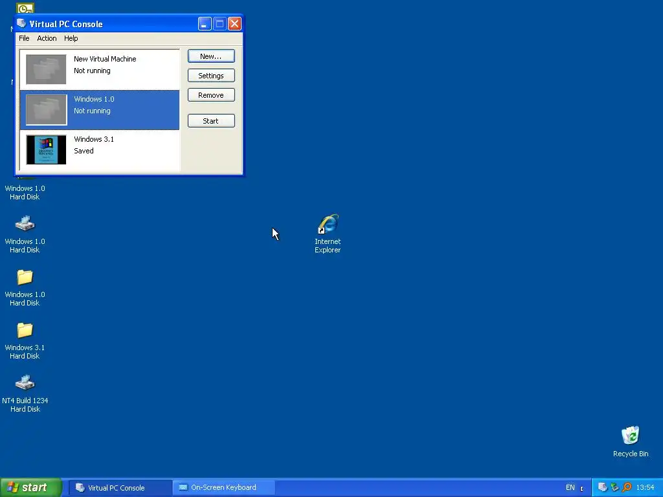Minimize the Virtual PC Console window

pyautogui.click(x=205, y=24)
